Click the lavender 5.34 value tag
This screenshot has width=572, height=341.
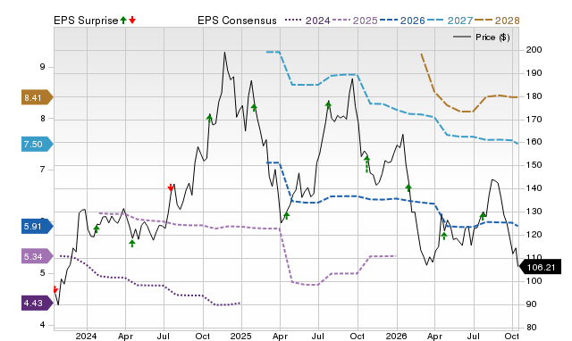[x=38, y=256]
